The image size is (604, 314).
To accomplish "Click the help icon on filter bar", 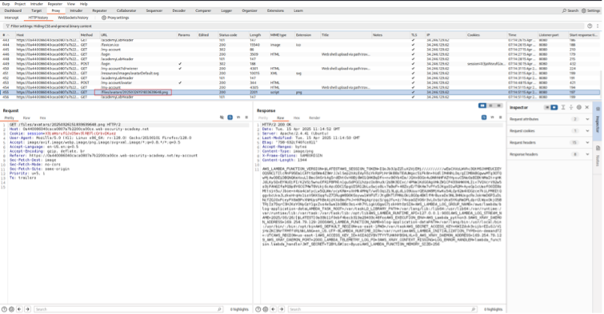I will click(x=590, y=26).
